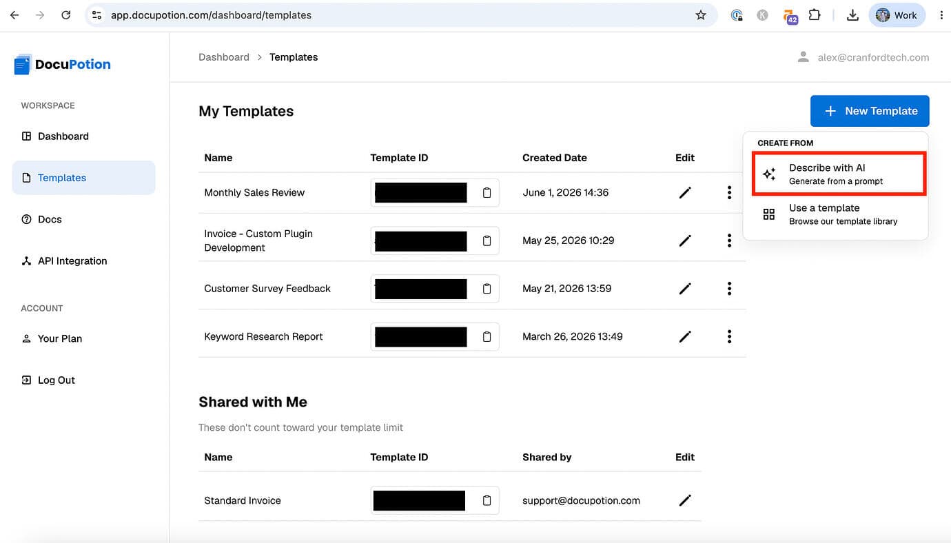The width and height of the screenshot is (951, 543).
Task: Edit Keyword Research Report pencil icon
Action: (x=685, y=337)
